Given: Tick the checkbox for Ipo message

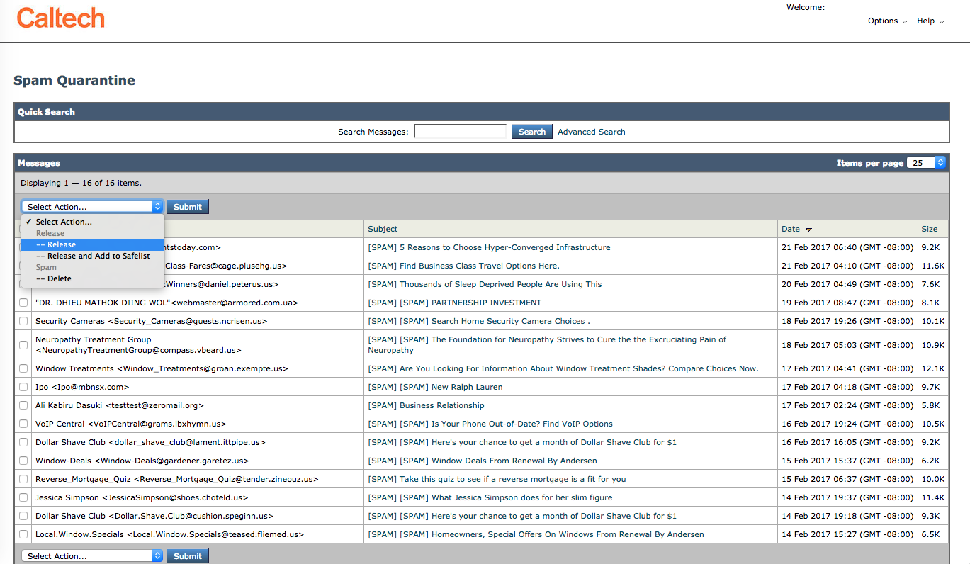Looking at the screenshot, I should 23,388.
